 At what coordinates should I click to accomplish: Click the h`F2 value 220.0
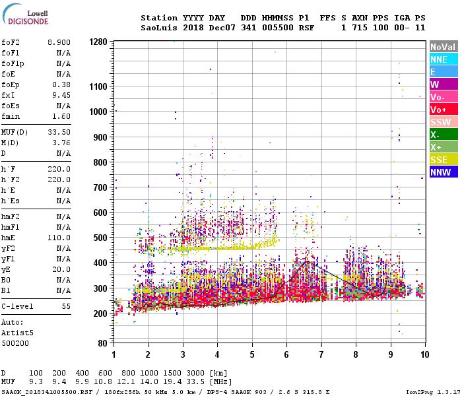[x=59, y=180]
